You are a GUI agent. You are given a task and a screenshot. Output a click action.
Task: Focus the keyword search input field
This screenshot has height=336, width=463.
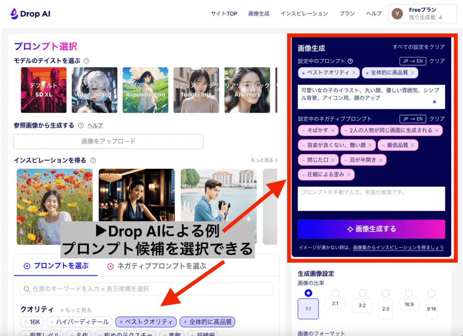(146, 289)
